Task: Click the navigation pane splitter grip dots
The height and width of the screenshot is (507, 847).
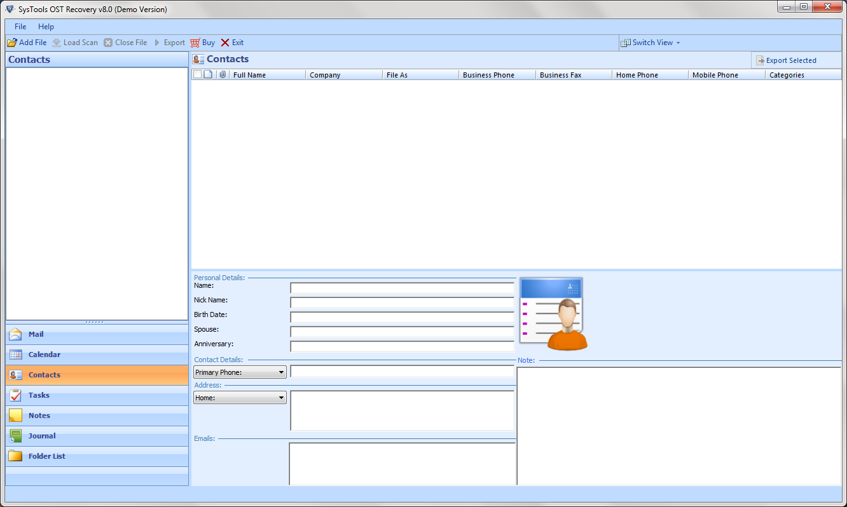Action: pos(94,322)
